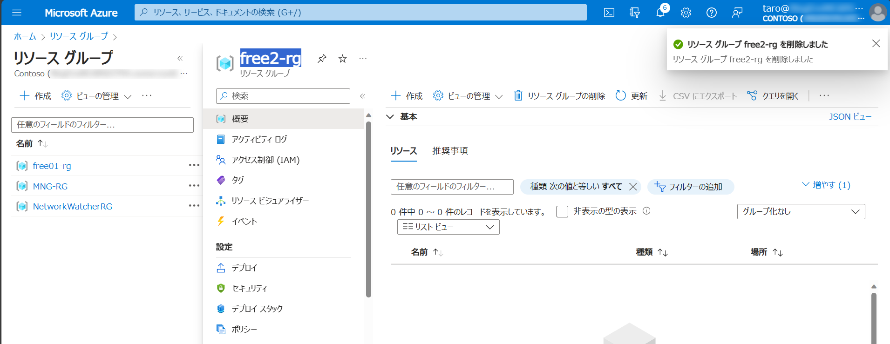
Task: Launch Cloud Shell from the top bar
Action: 609,13
